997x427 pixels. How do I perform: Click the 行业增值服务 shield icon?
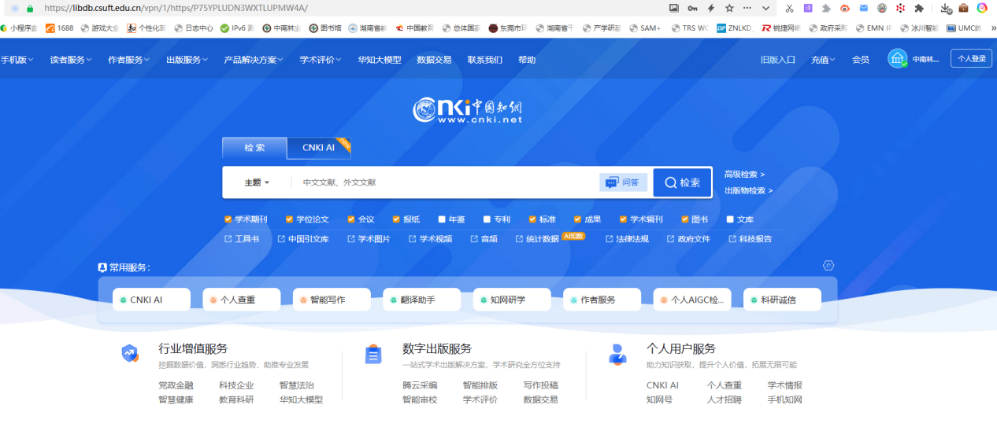coord(130,354)
